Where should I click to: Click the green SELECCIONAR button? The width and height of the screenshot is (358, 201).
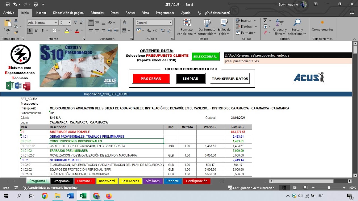[x=206, y=56]
